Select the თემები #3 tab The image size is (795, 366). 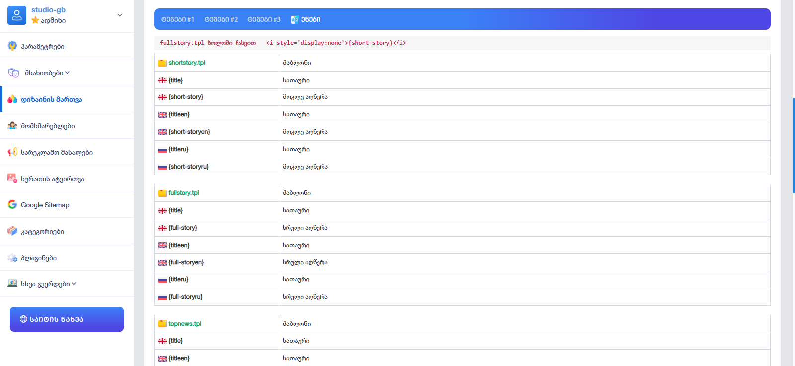[264, 19]
